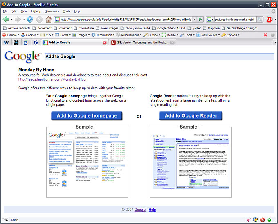278x224 pixels.
Task: Reload the page with the Refresh icon
Action: [30, 19]
